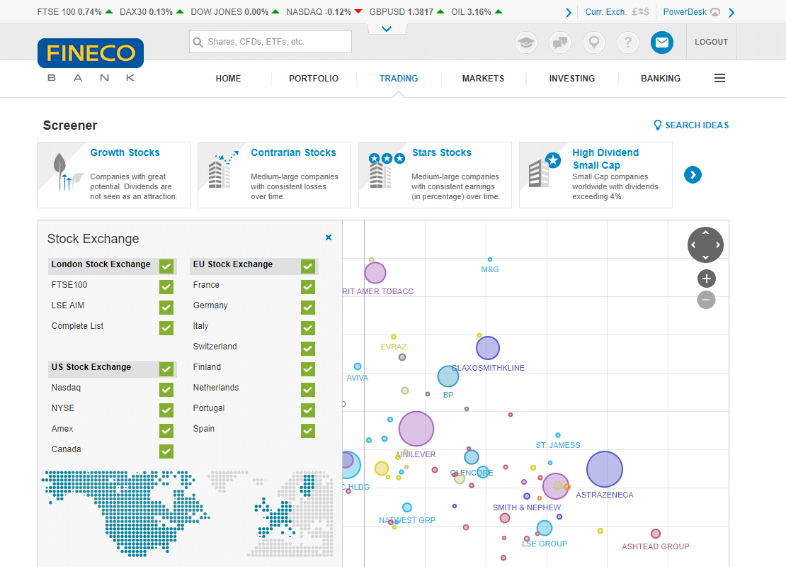Open the Curr. Exch. link

pos(606,12)
